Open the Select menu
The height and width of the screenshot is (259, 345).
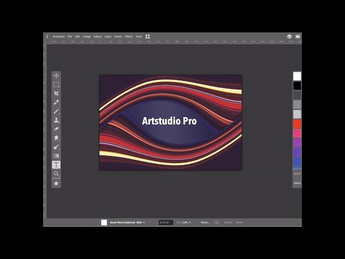pos(118,37)
